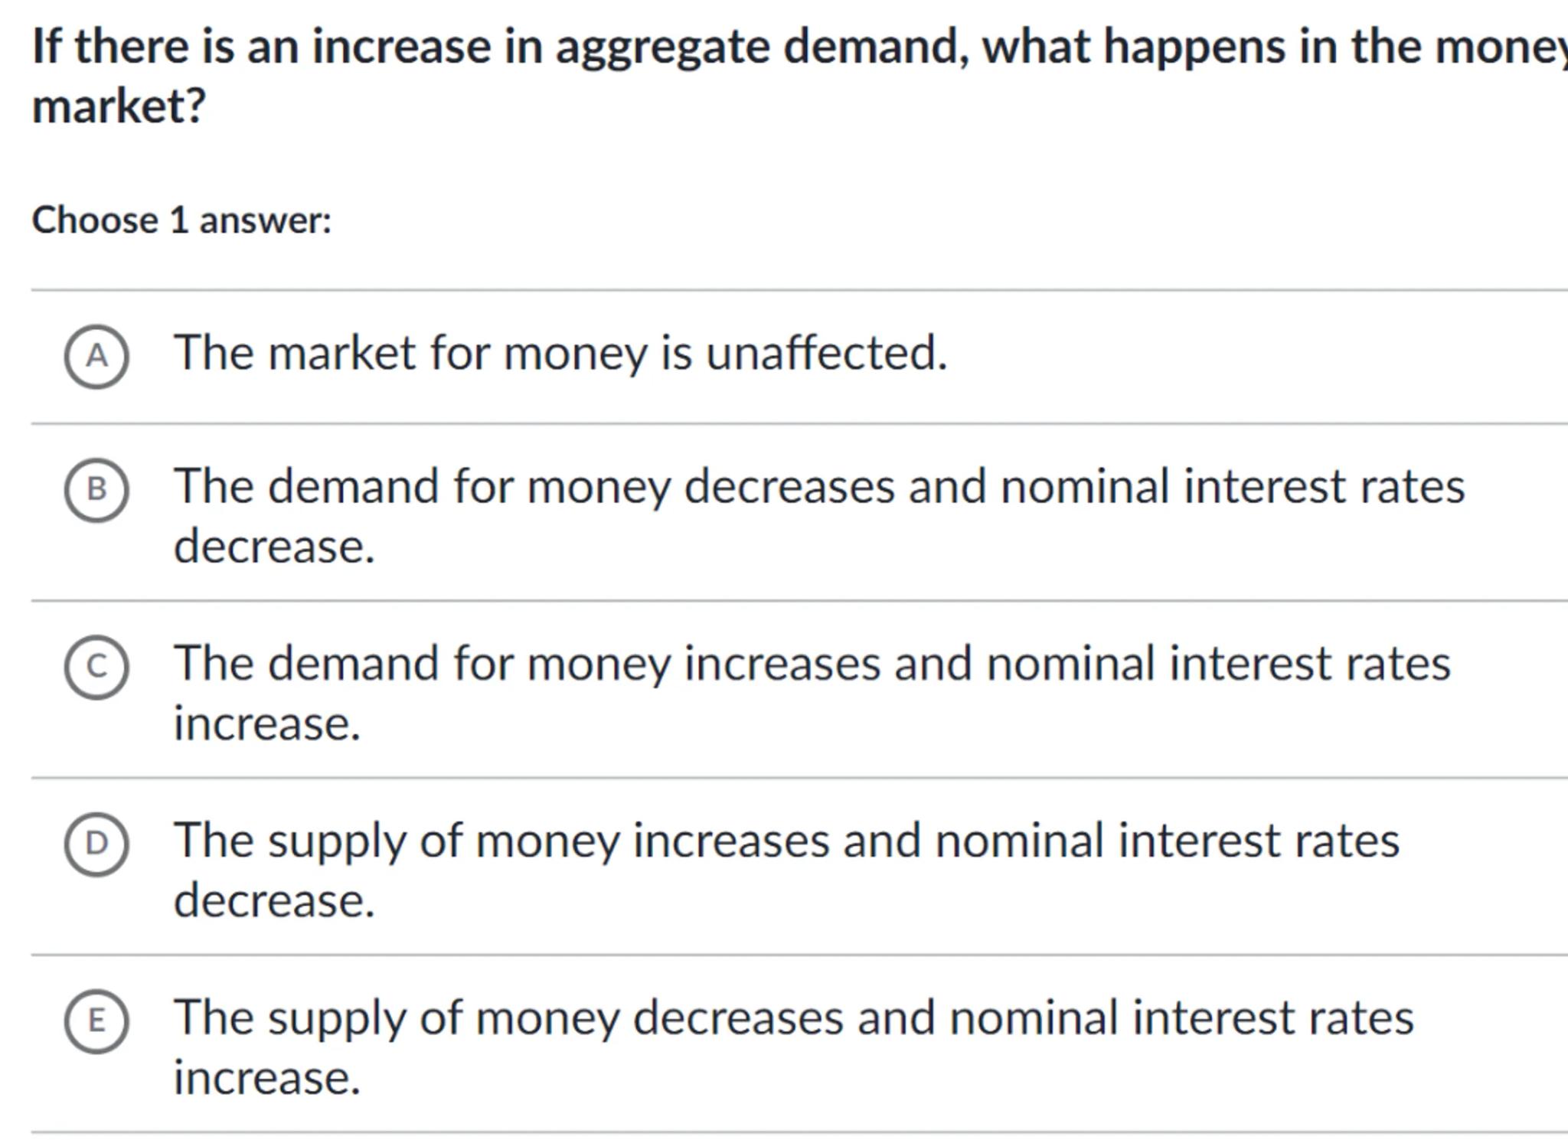Click the word 'decrease.' under option D
The width and height of the screenshot is (1568, 1140).
coord(274,900)
